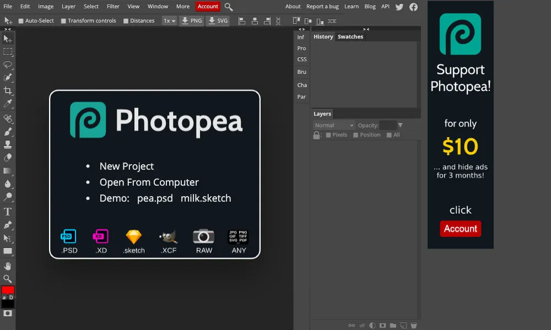Click the Twitter icon in header
This screenshot has height=330, width=551.
point(399,7)
